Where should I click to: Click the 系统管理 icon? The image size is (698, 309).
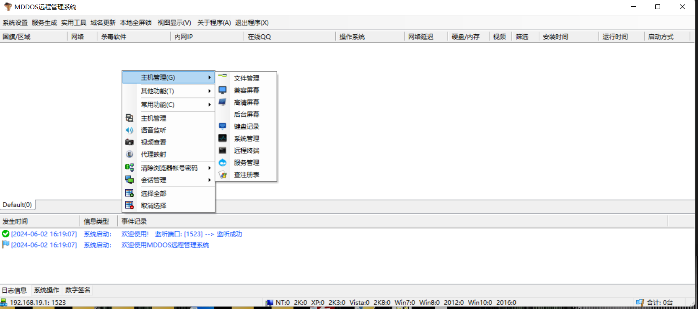click(223, 138)
